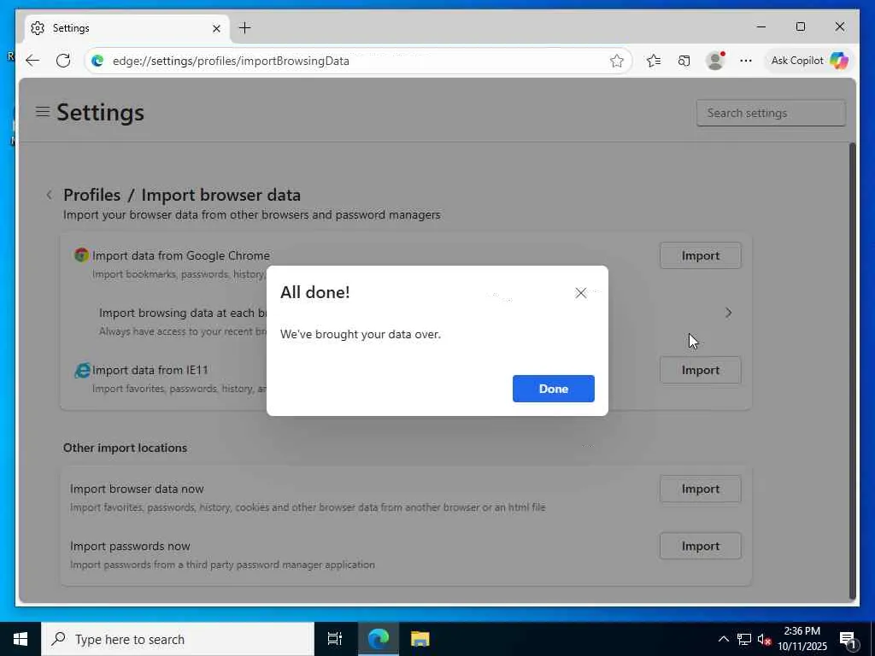
Task: Click 'Import passwords now' text
Action: [130, 546]
